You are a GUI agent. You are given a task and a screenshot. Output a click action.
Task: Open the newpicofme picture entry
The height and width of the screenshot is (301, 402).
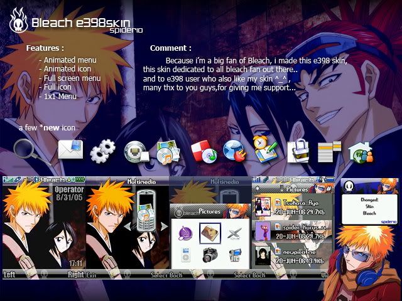coord(293,255)
